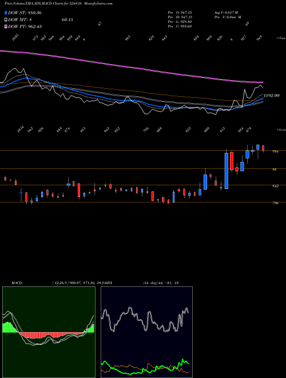Select the 'DOW PT: 962.43' legend text
This screenshot has width=286, height=378.
click(x=25, y=26)
